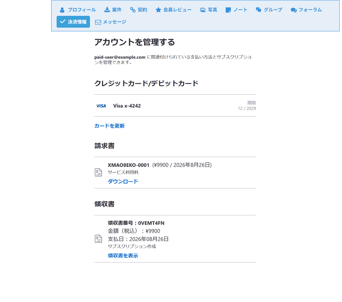Viewport: 342px width, 302px height.
Task: Click the VISA card logo
Action: [x=101, y=106]
